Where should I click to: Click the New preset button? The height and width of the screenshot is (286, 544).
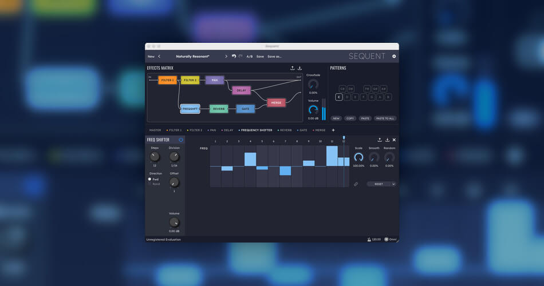click(151, 57)
